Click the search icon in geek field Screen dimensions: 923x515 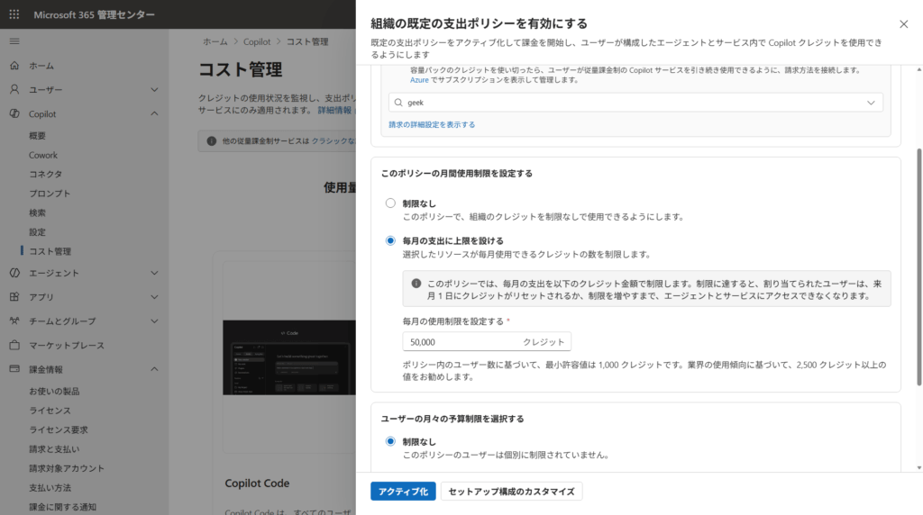pos(398,103)
